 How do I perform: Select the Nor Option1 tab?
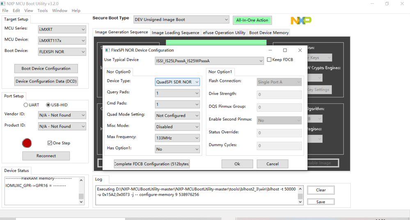click(x=220, y=72)
